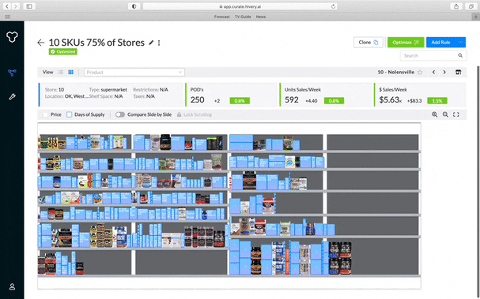The image size is (480, 299).
Task: Favorite store 10 - Nolensville with the star
Action: point(420,73)
